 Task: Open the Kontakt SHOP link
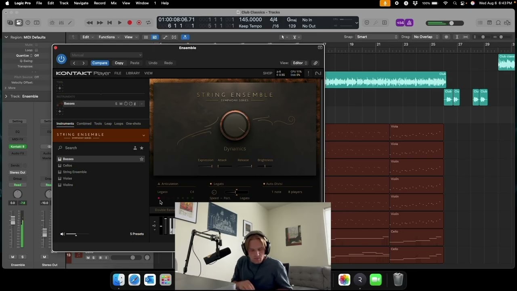267,73
